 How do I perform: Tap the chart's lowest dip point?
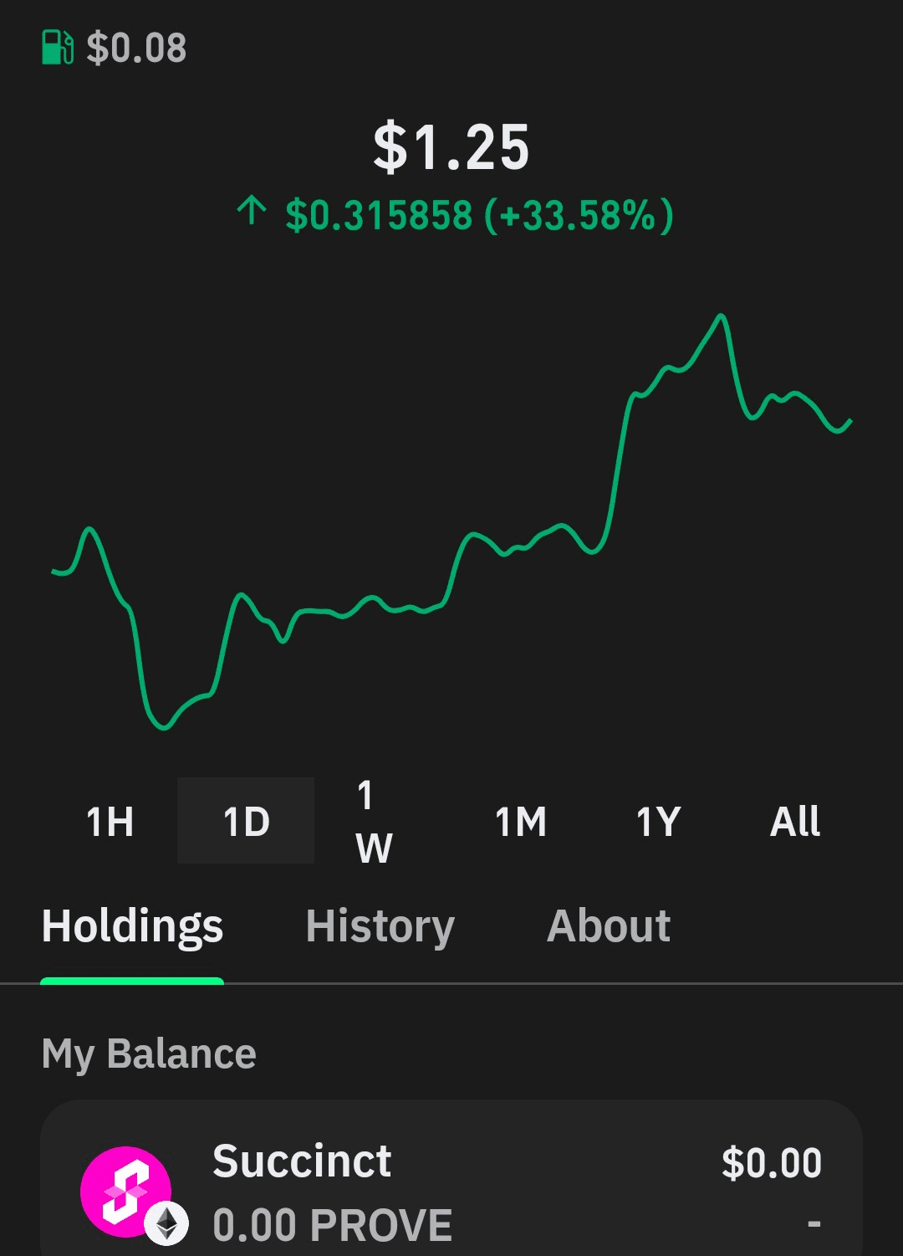point(163,728)
